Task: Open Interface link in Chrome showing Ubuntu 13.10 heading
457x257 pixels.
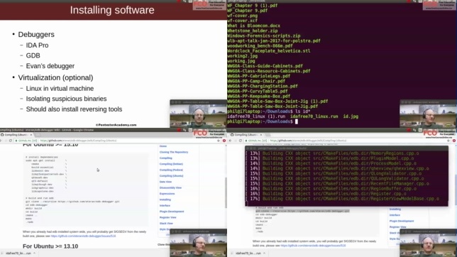Action: click(165, 205)
